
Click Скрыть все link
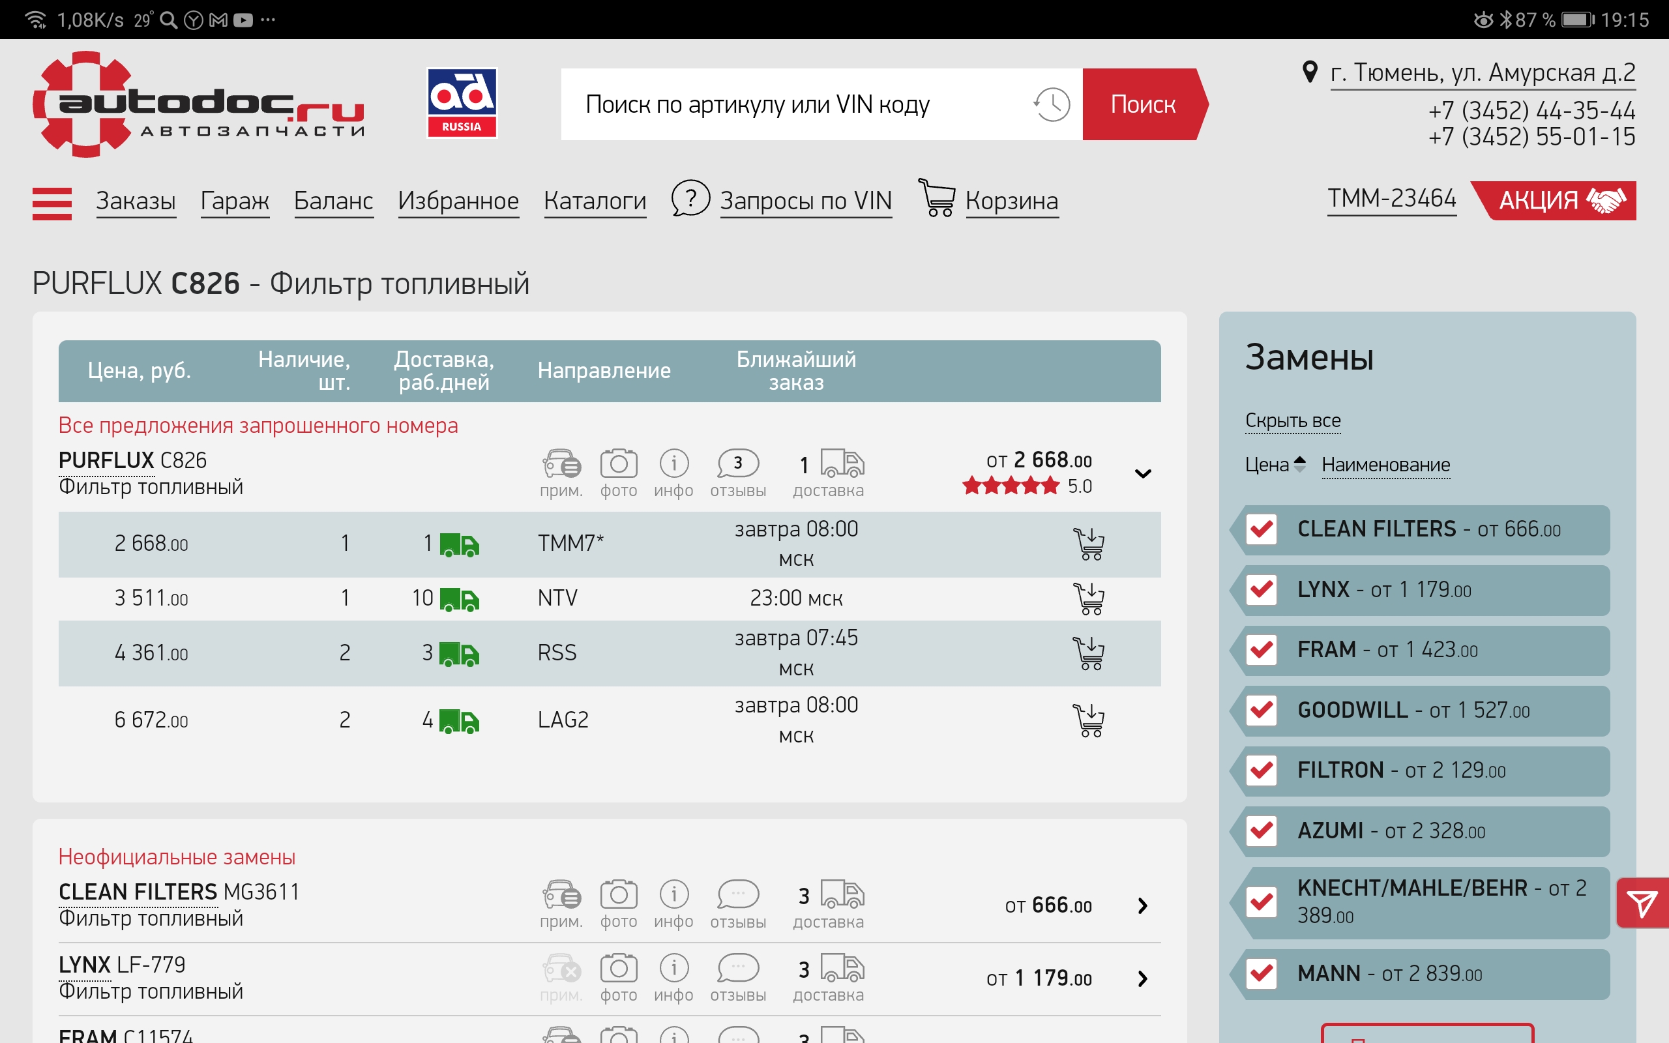point(1292,421)
